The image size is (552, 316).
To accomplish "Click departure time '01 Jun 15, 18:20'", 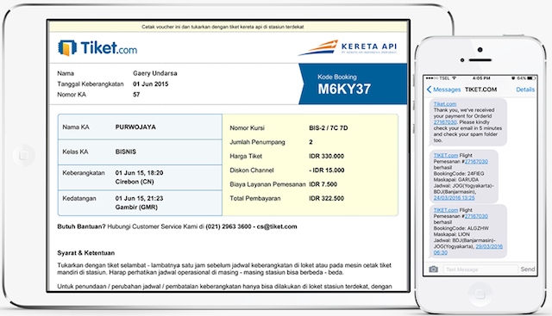I will point(139,173).
